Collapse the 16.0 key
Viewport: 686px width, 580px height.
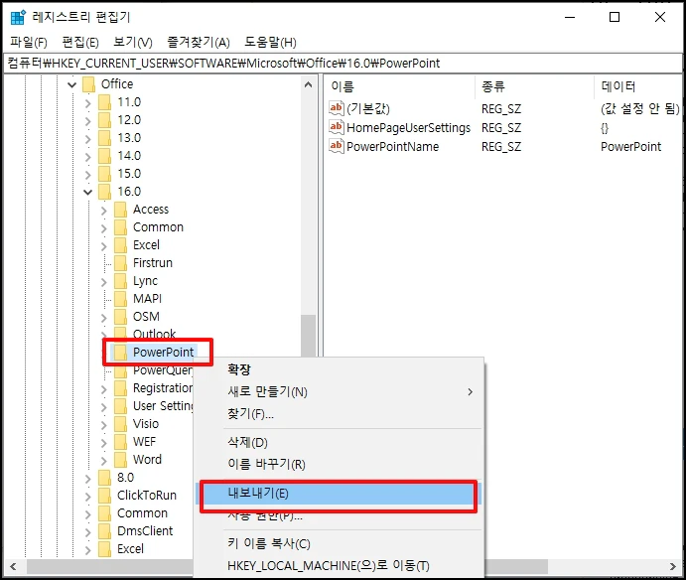coord(88,192)
